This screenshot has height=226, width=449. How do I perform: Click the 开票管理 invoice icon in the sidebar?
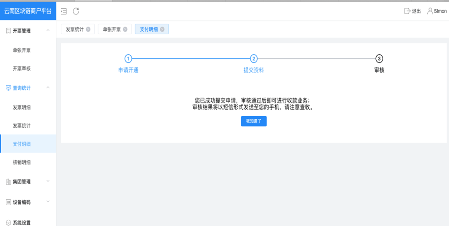[8, 31]
